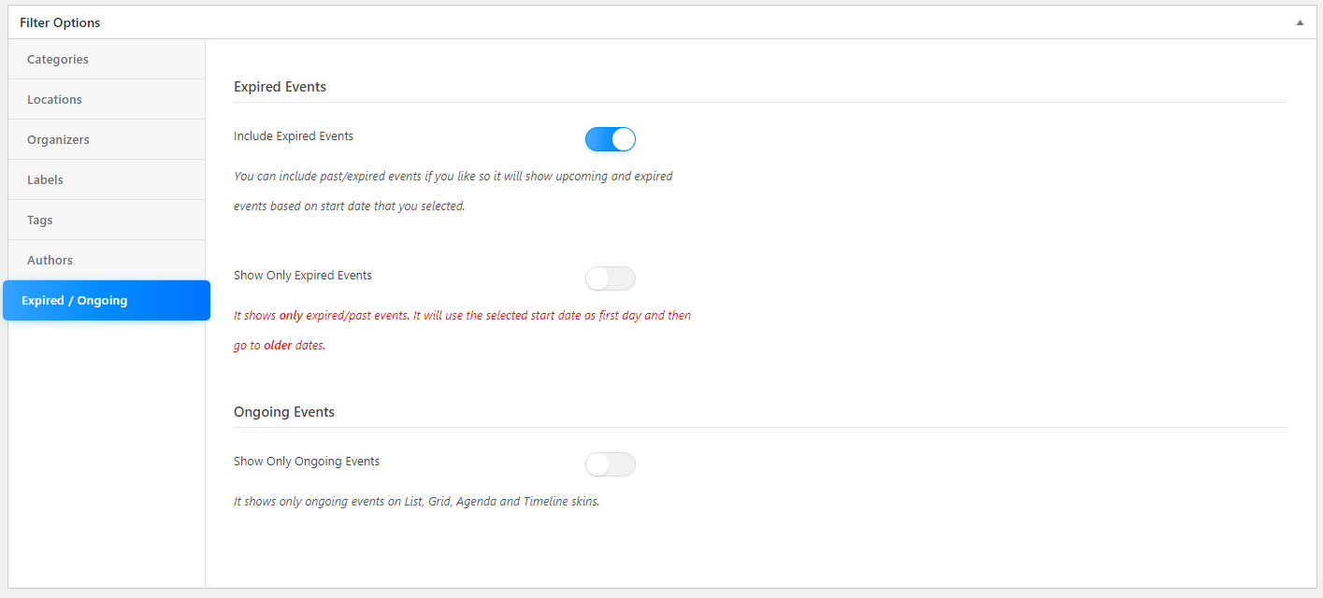Click the Show Only Expired Events label
Viewport: 1323px width, 598px height.
(303, 275)
